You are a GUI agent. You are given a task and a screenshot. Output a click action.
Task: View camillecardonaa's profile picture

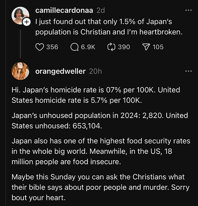coord(20,15)
